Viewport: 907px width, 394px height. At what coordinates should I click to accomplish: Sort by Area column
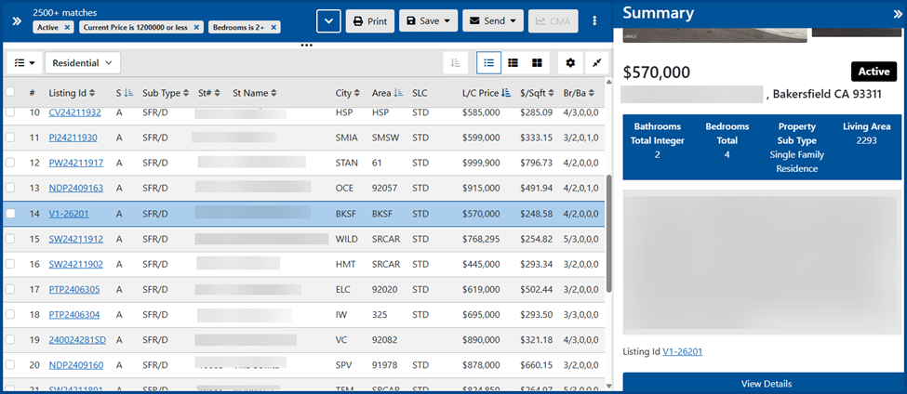pos(388,92)
